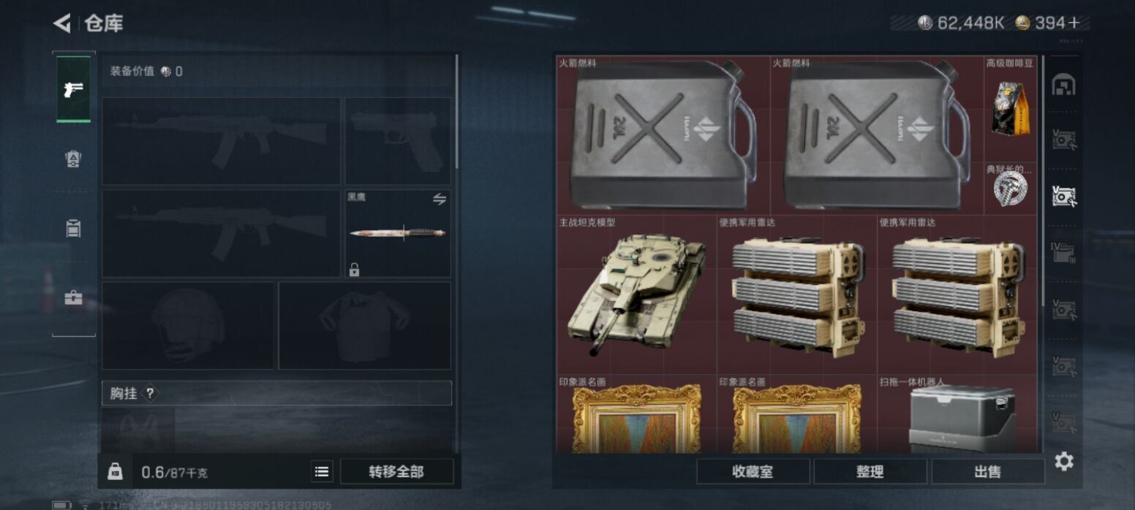Click the 出售 sell button

(987, 472)
